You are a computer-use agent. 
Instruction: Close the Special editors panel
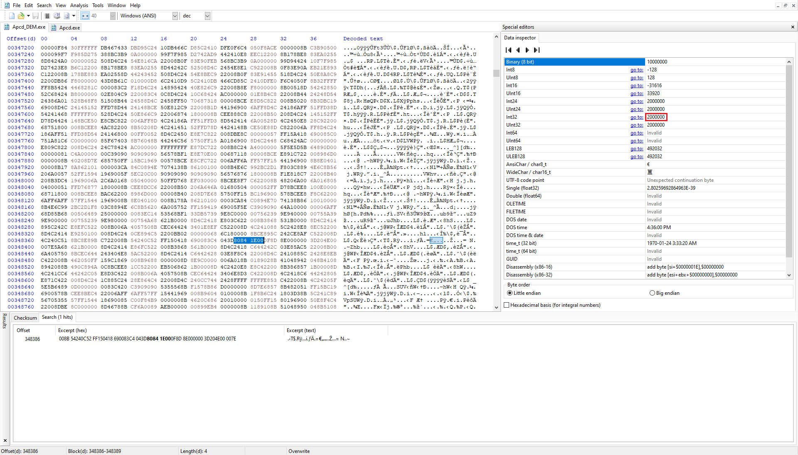pyautogui.click(x=793, y=27)
